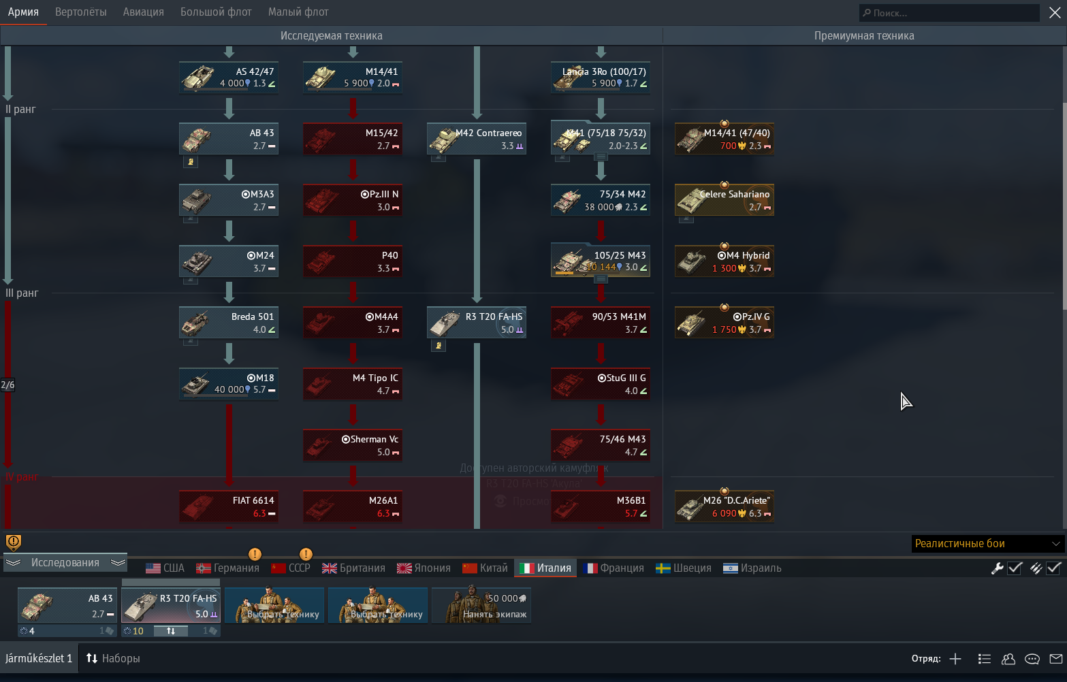Click the ammo auto-refill icon
Image resolution: width=1067 pixels, height=682 pixels.
click(x=1036, y=568)
